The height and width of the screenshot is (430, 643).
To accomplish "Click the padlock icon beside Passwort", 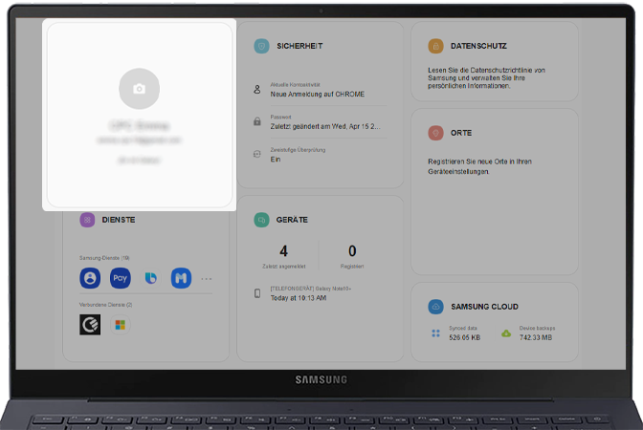I will click(257, 121).
